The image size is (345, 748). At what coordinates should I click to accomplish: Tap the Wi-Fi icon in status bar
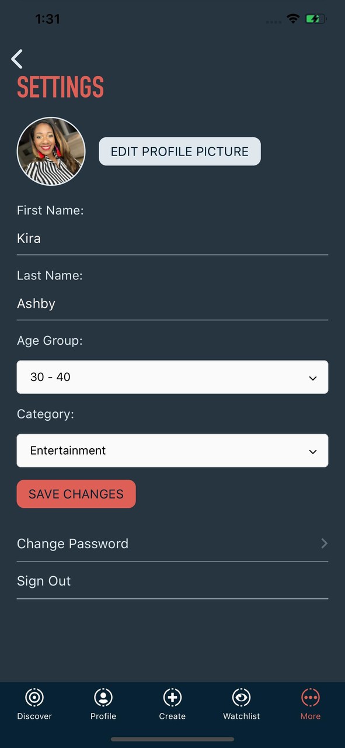(292, 18)
